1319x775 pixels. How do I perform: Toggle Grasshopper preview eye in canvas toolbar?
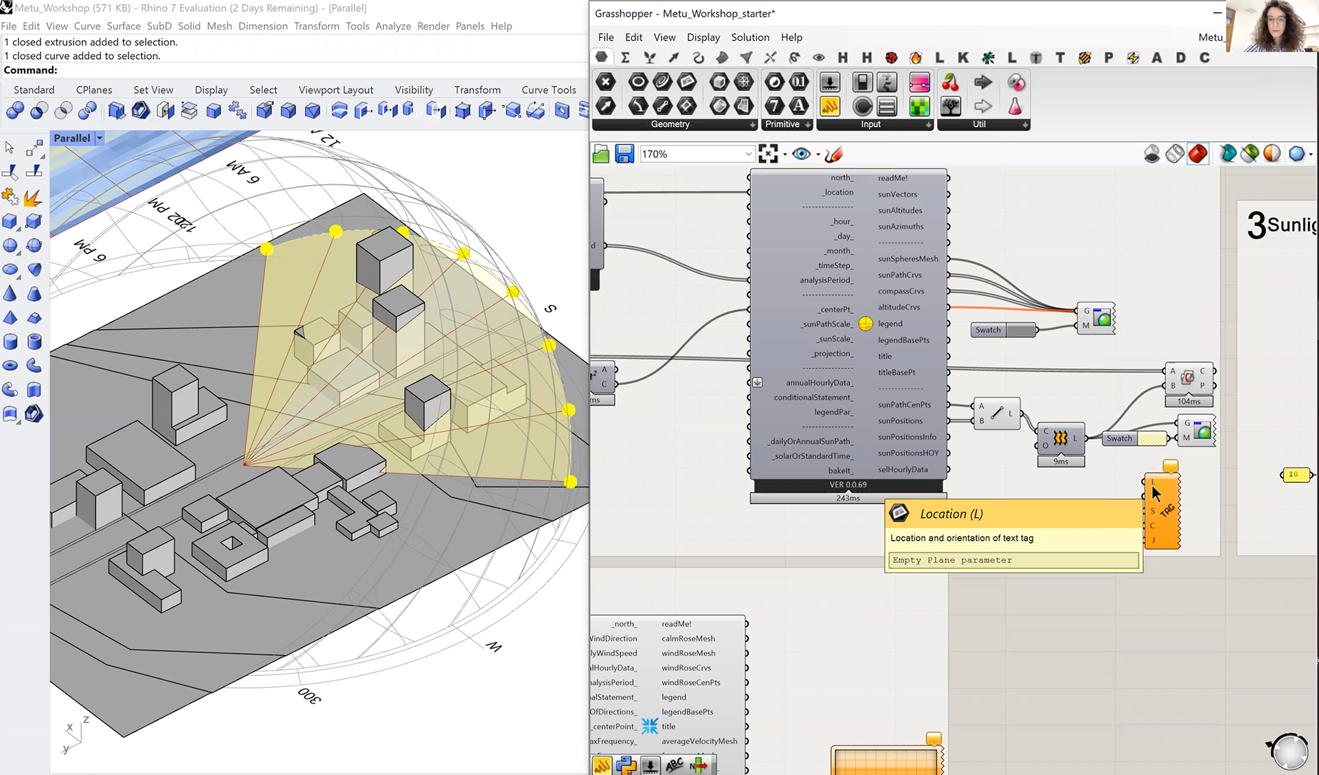pos(801,154)
